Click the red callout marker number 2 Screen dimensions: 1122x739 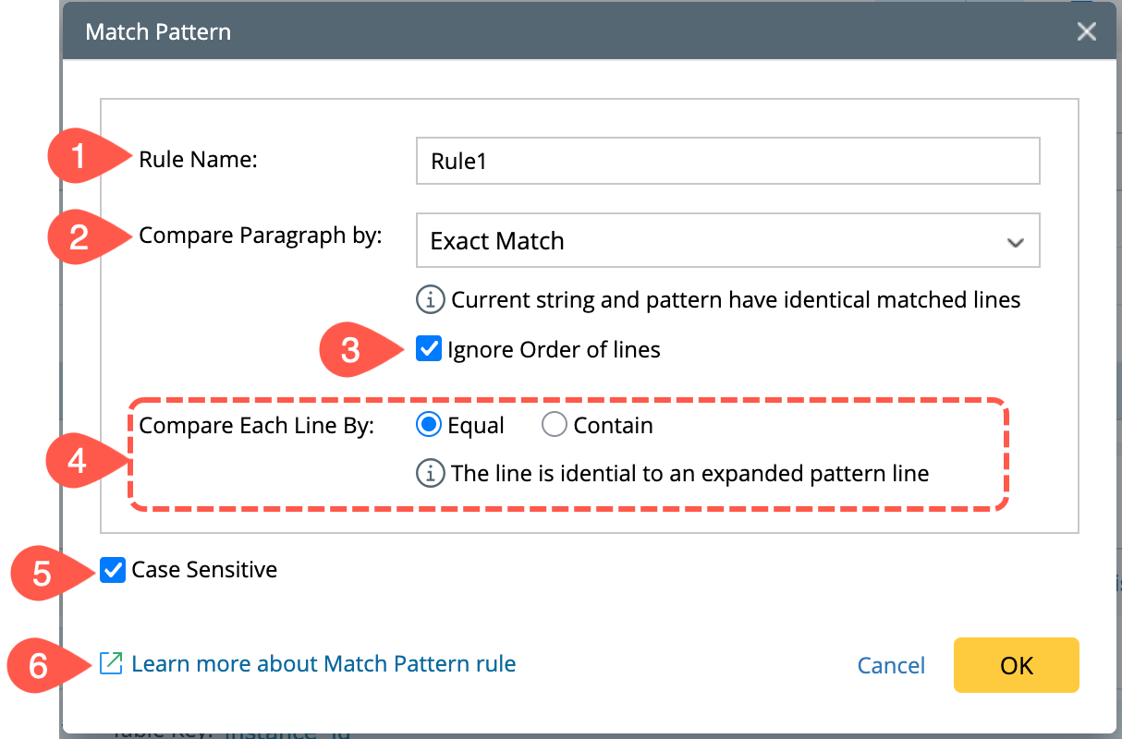pyautogui.click(x=79, y=237)
